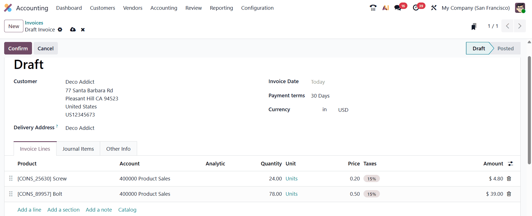Click the pager counter 1 / 1
Viewport: 532px width, 216px height.
coord(493,26)
